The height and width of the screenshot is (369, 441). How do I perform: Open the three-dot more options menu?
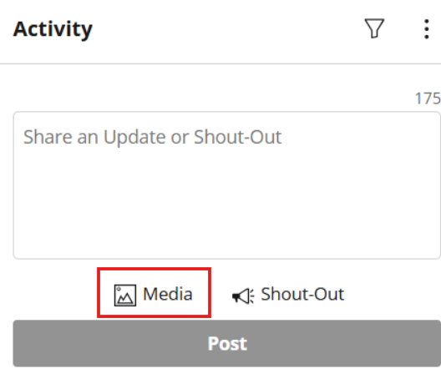(427, 29)
